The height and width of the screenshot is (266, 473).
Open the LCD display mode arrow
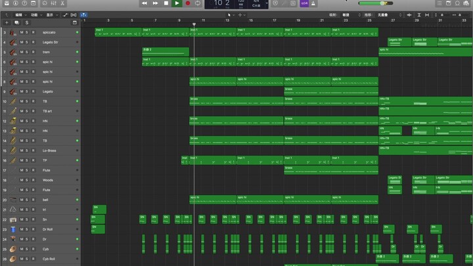tap(267, 3)
